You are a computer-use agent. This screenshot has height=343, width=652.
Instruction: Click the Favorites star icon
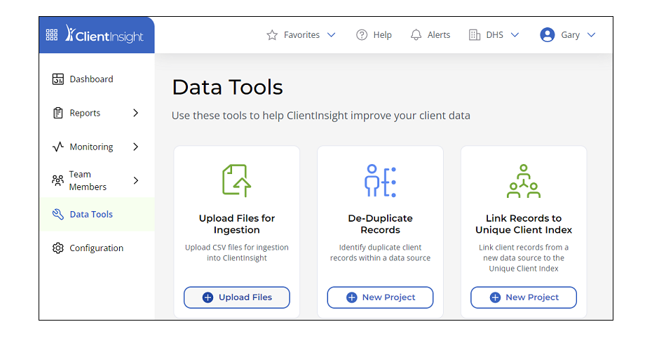pyautogui.click(x=272, y=35)
